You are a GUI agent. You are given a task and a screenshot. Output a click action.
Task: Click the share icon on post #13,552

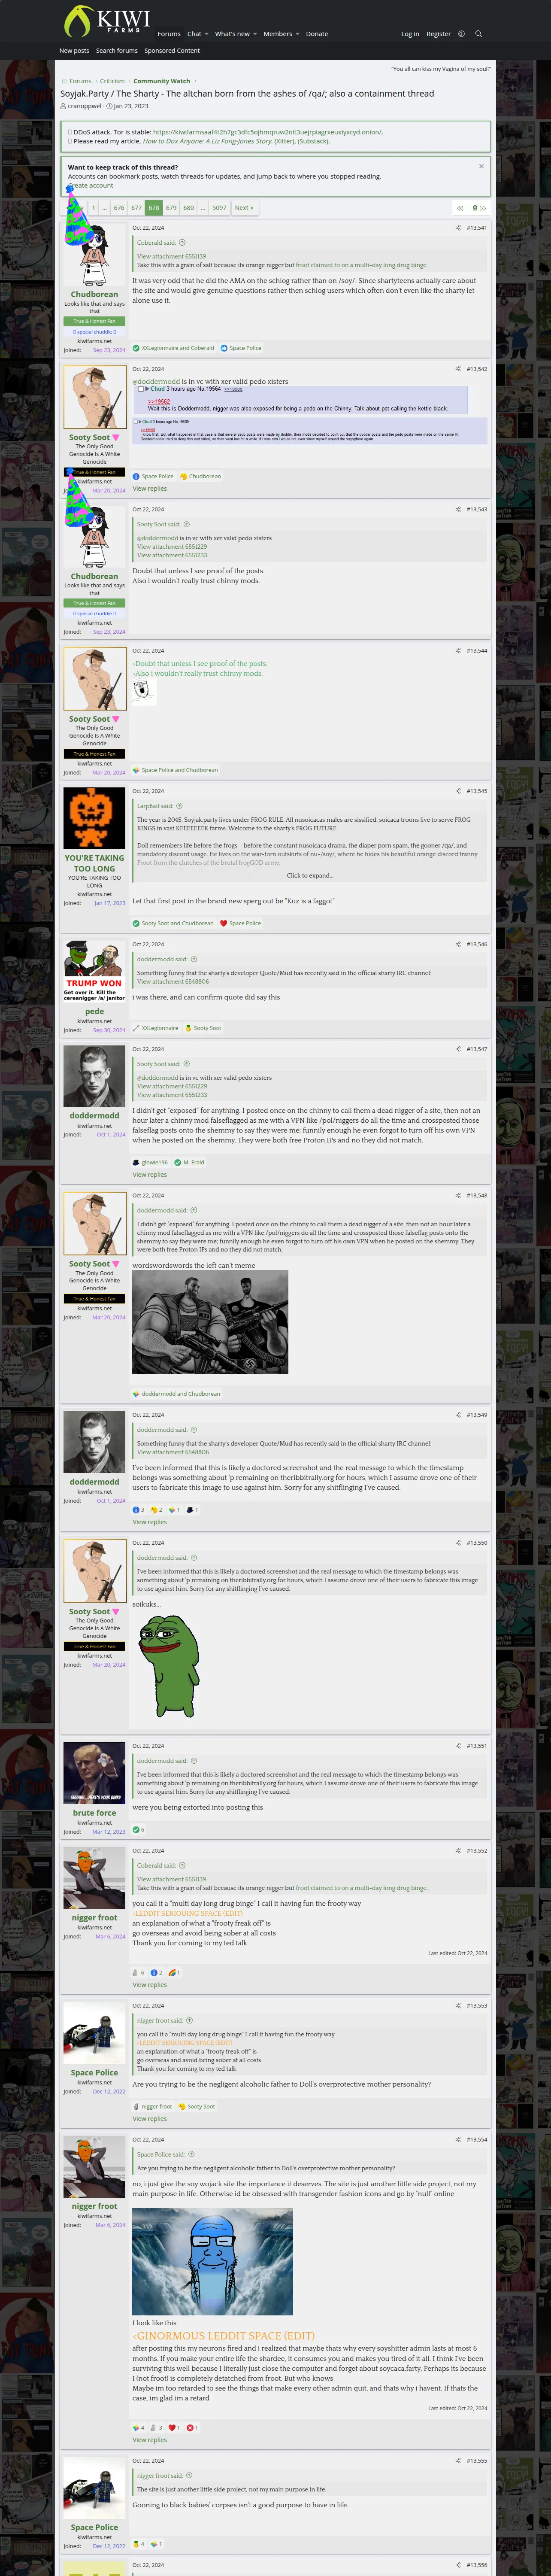pos(458,1851)
